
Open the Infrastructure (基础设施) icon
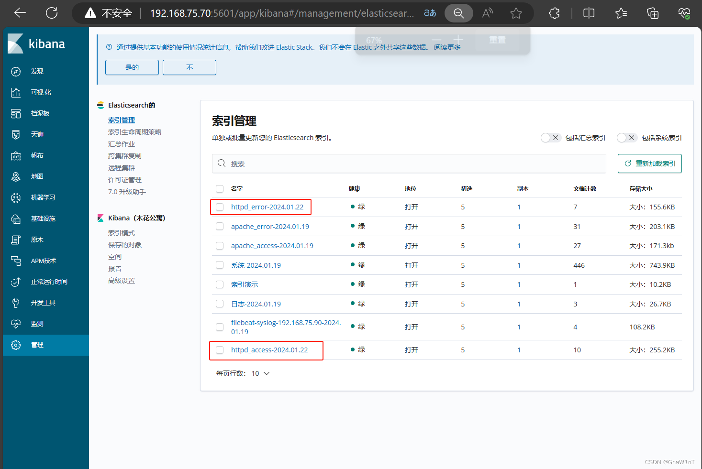coord(16,218)
